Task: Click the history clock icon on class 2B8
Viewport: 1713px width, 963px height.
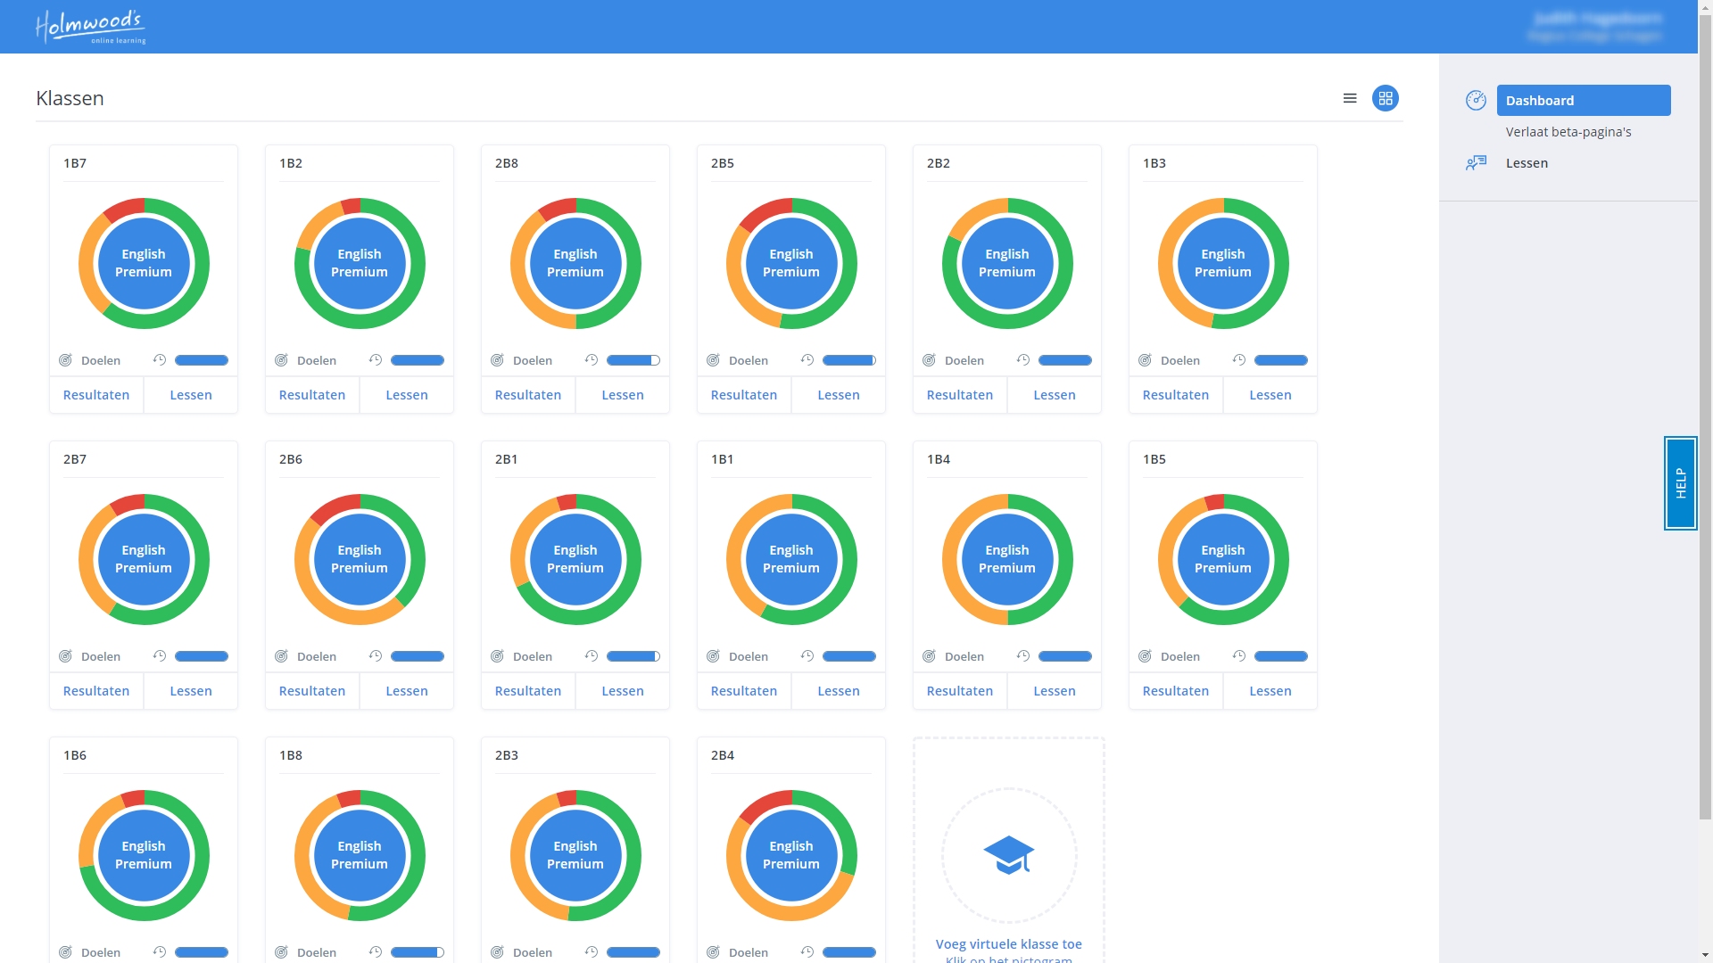Action: (x=592, y=359)
